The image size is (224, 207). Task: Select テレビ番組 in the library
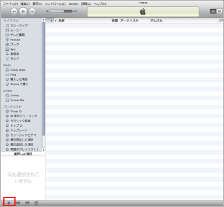pos(15,35)
